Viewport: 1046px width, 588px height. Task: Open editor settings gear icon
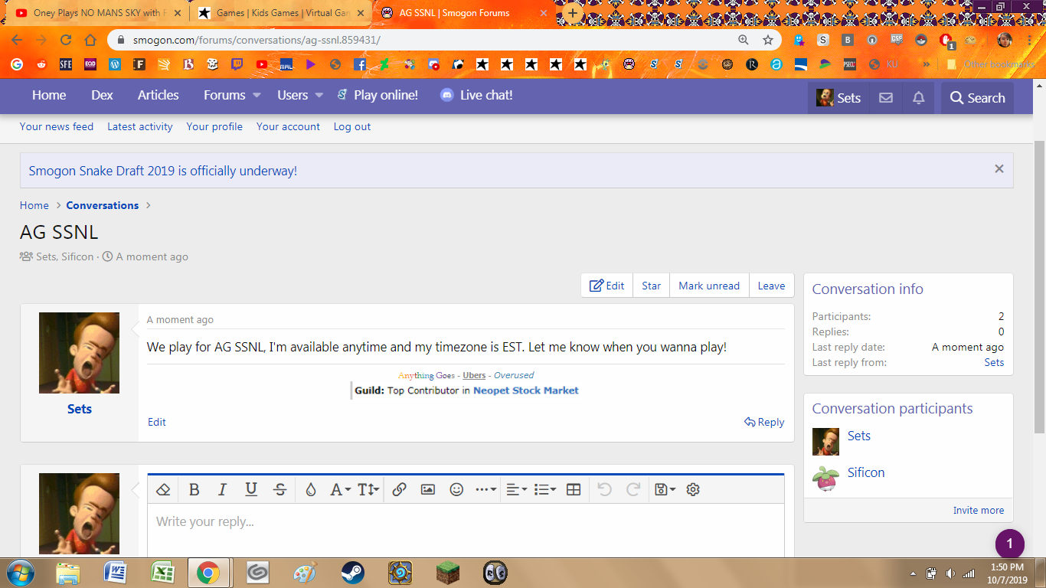click(693, 490)
